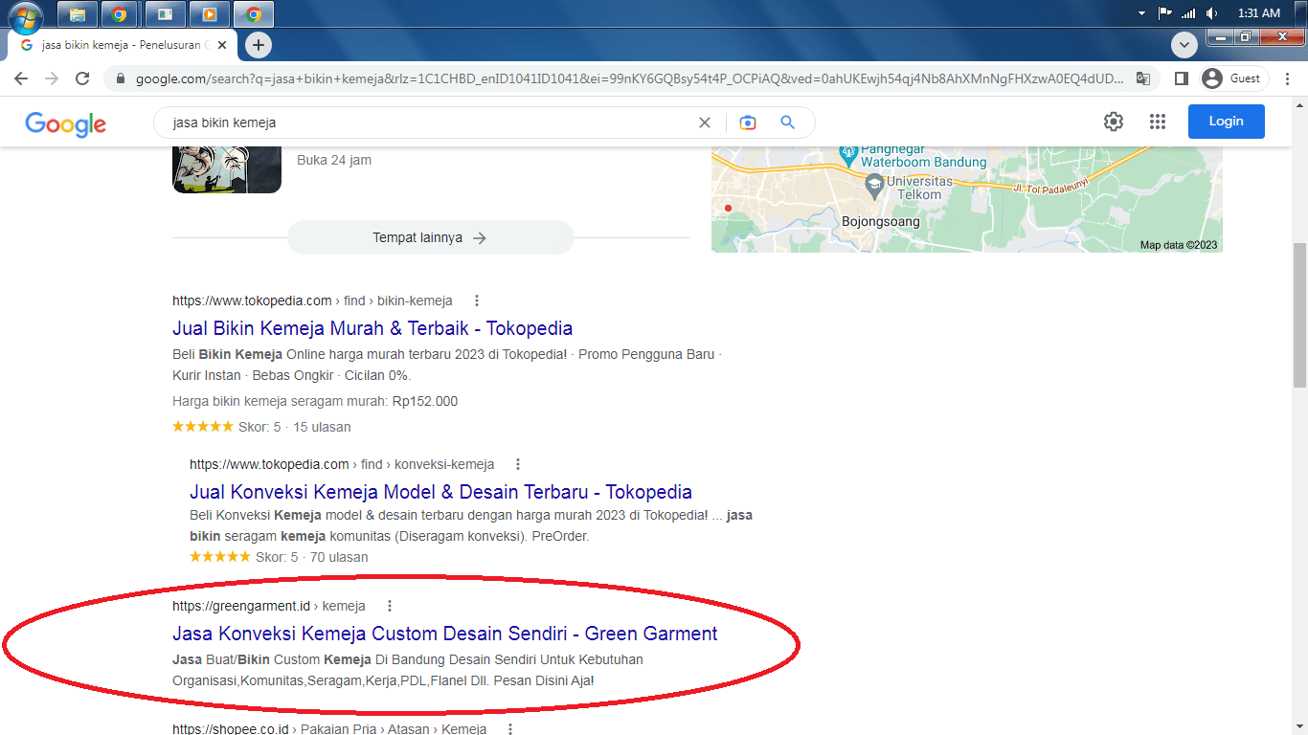
Task: Reload the current page
Action: 82,78
